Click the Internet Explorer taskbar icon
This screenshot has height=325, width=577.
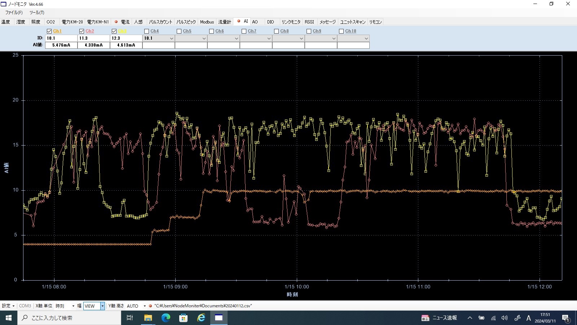tap(201, 318)
